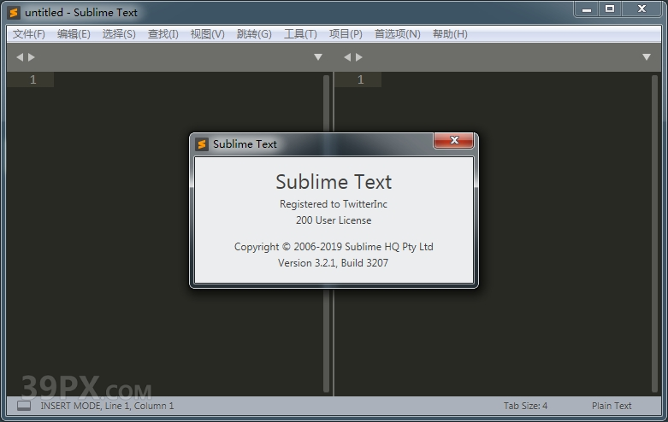The image size is (668, 422).
Task: Minimize the main Sublime Text window
Action: (x=587, y=9)
